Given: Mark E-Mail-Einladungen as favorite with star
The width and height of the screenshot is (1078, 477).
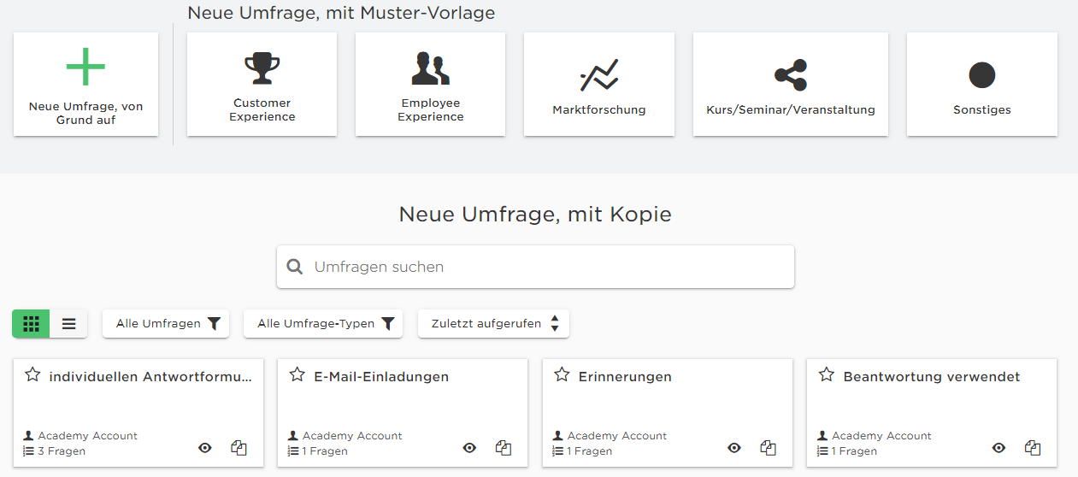Looking at the screenshot, I should point(297,374).
